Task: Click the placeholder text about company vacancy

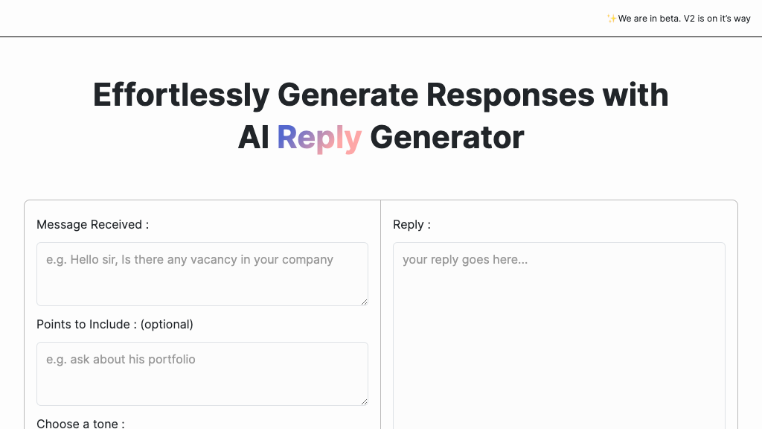Action: coord(189,259)
